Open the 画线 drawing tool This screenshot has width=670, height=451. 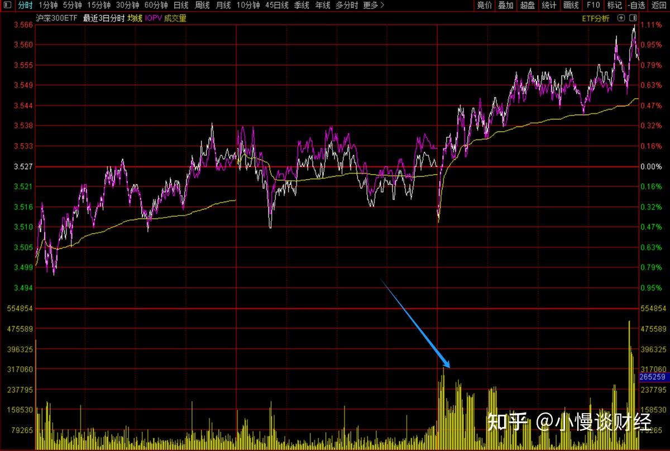571,6
